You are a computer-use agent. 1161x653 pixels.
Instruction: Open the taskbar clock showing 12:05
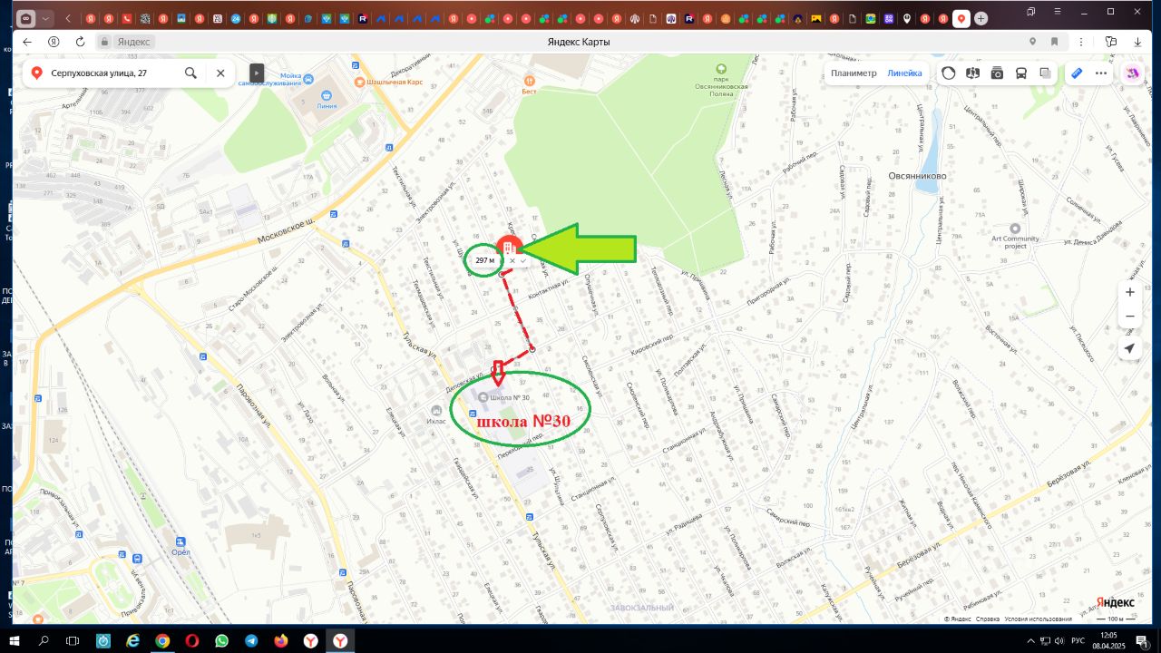point(1108,641)
